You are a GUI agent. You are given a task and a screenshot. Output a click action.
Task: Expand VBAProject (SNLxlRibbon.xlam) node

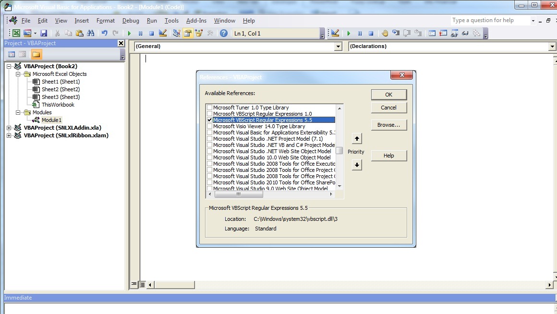click(x=9, y=135)
